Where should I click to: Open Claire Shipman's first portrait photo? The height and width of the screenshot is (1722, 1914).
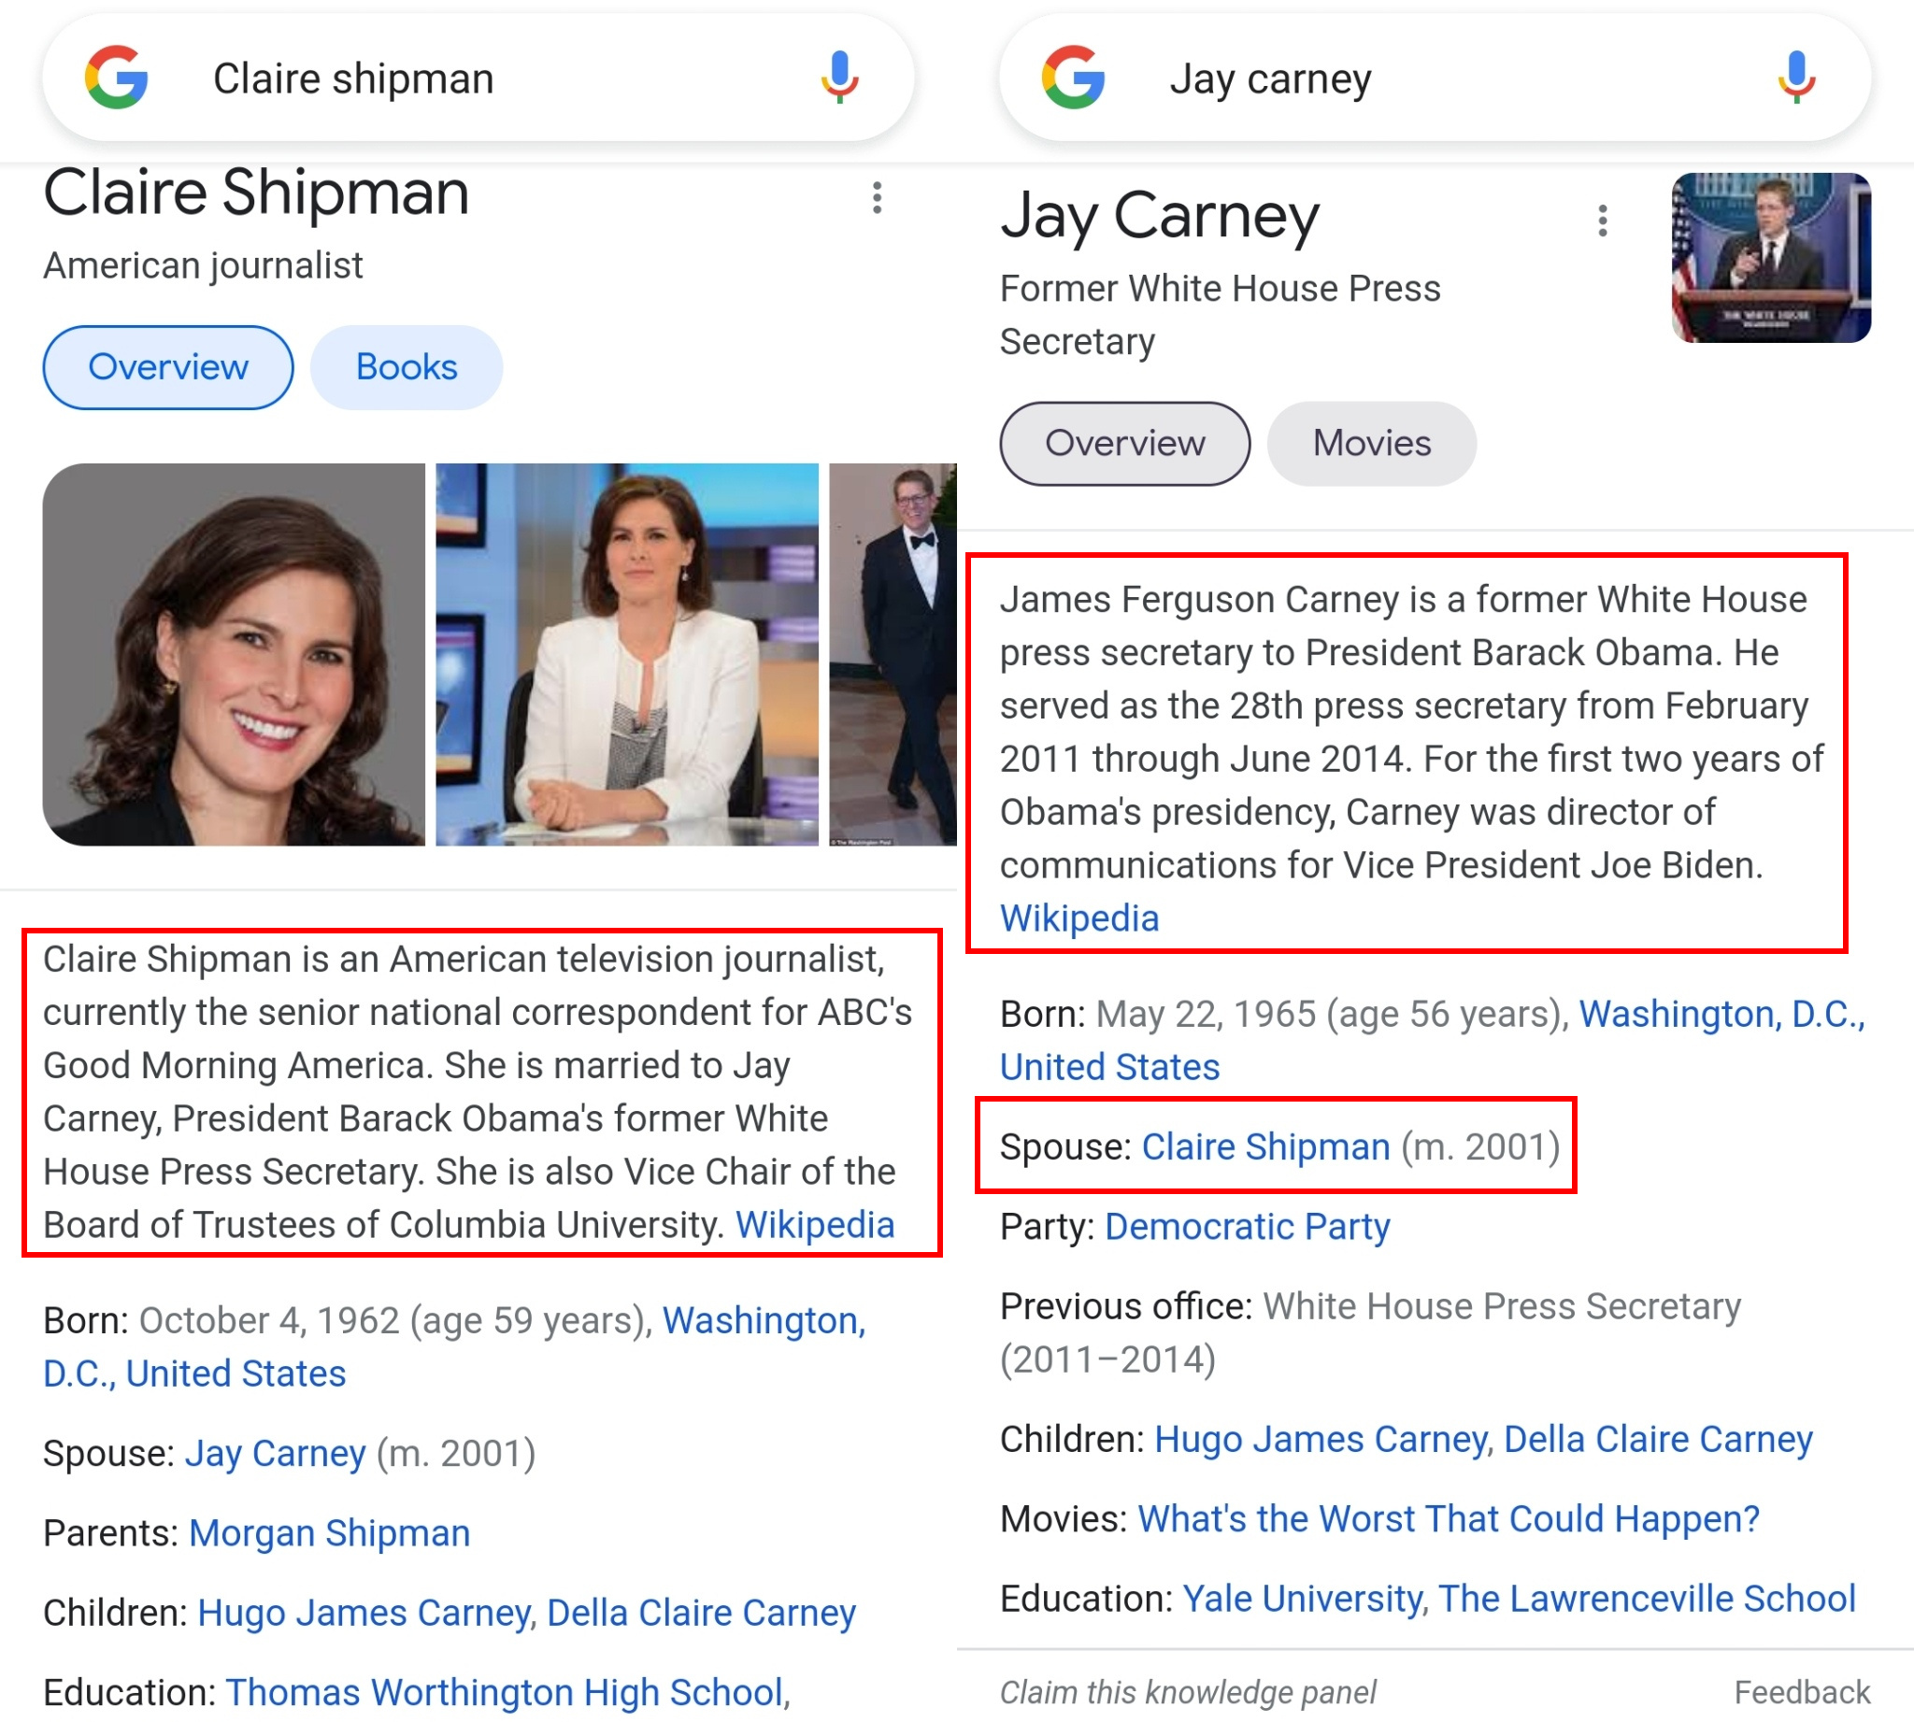point(234,654)
